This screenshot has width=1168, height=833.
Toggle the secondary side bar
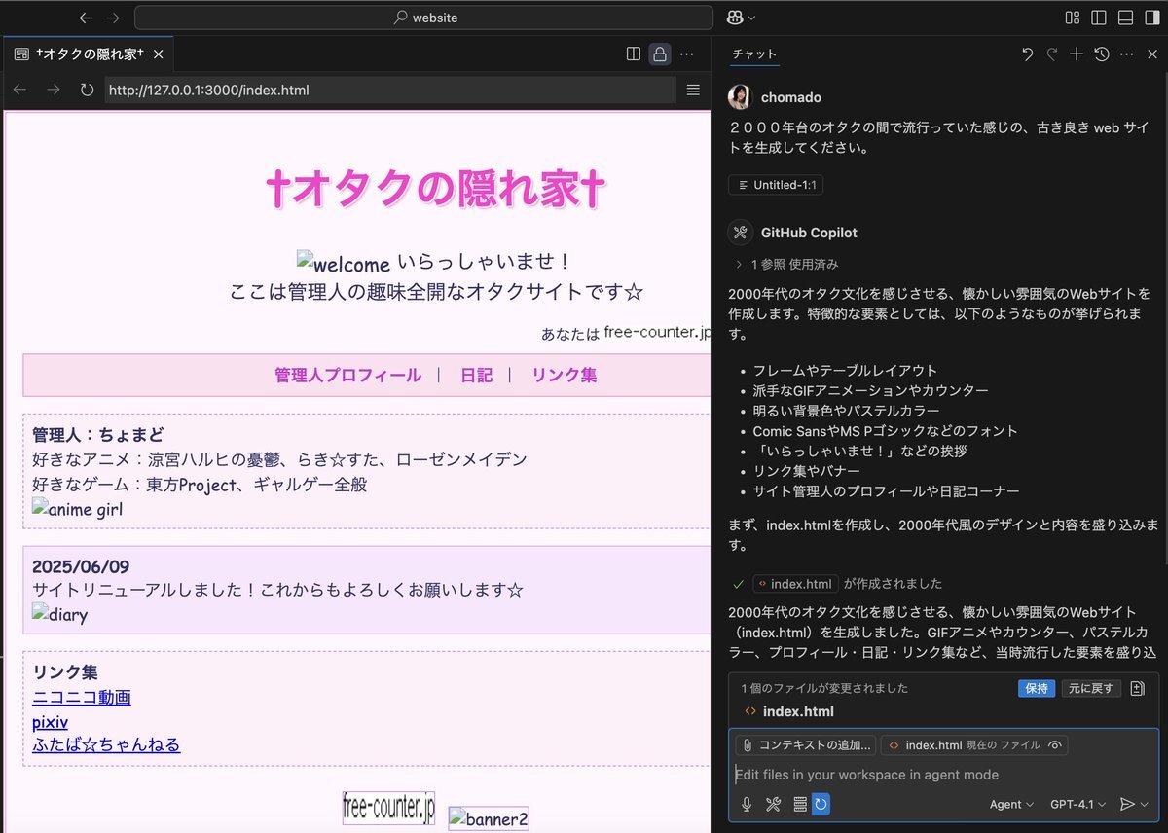tap(1151, 18)
